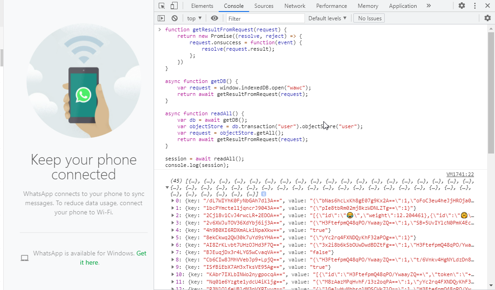Open the top context dropdown
Image resolution: width=495 pixels, height=290 pixels.
pyautogui.click(x=194, y=18)
